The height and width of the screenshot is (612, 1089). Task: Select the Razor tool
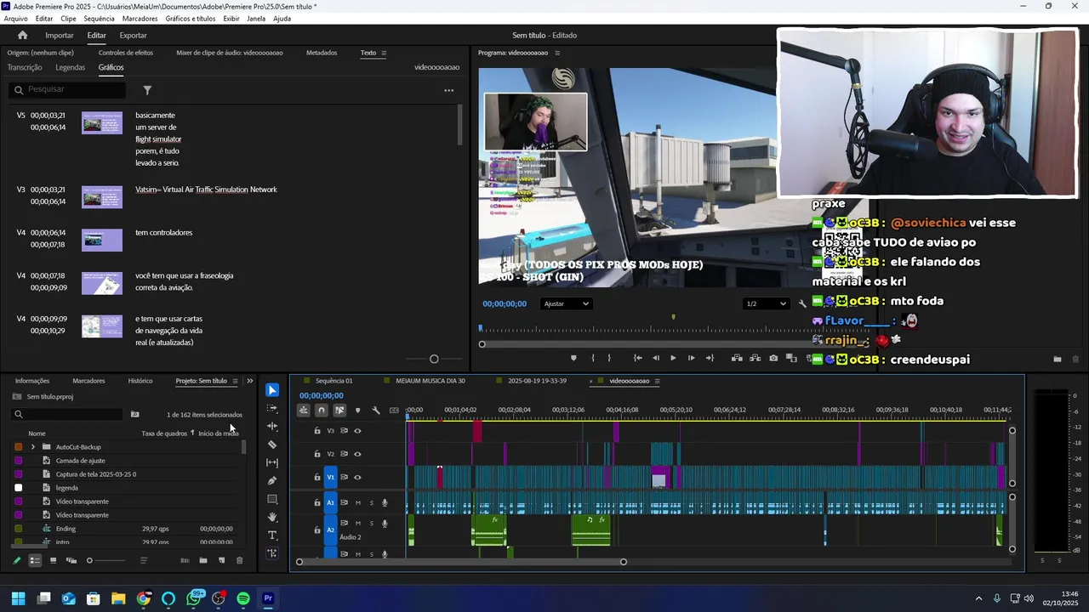click(x=272, y=445)
